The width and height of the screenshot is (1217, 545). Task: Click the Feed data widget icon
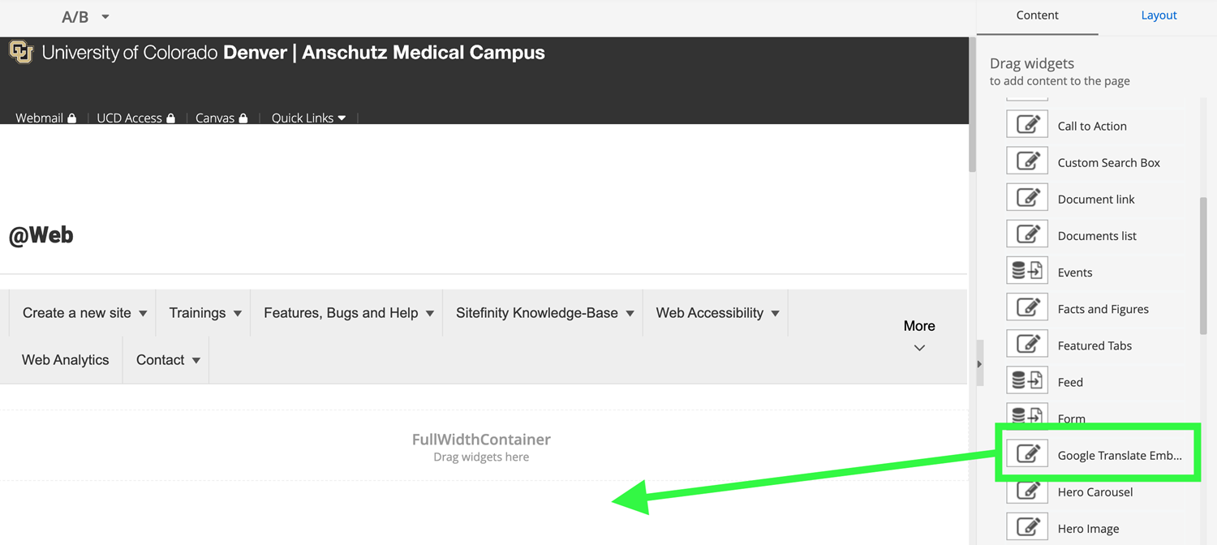[x=1027, y=379]
